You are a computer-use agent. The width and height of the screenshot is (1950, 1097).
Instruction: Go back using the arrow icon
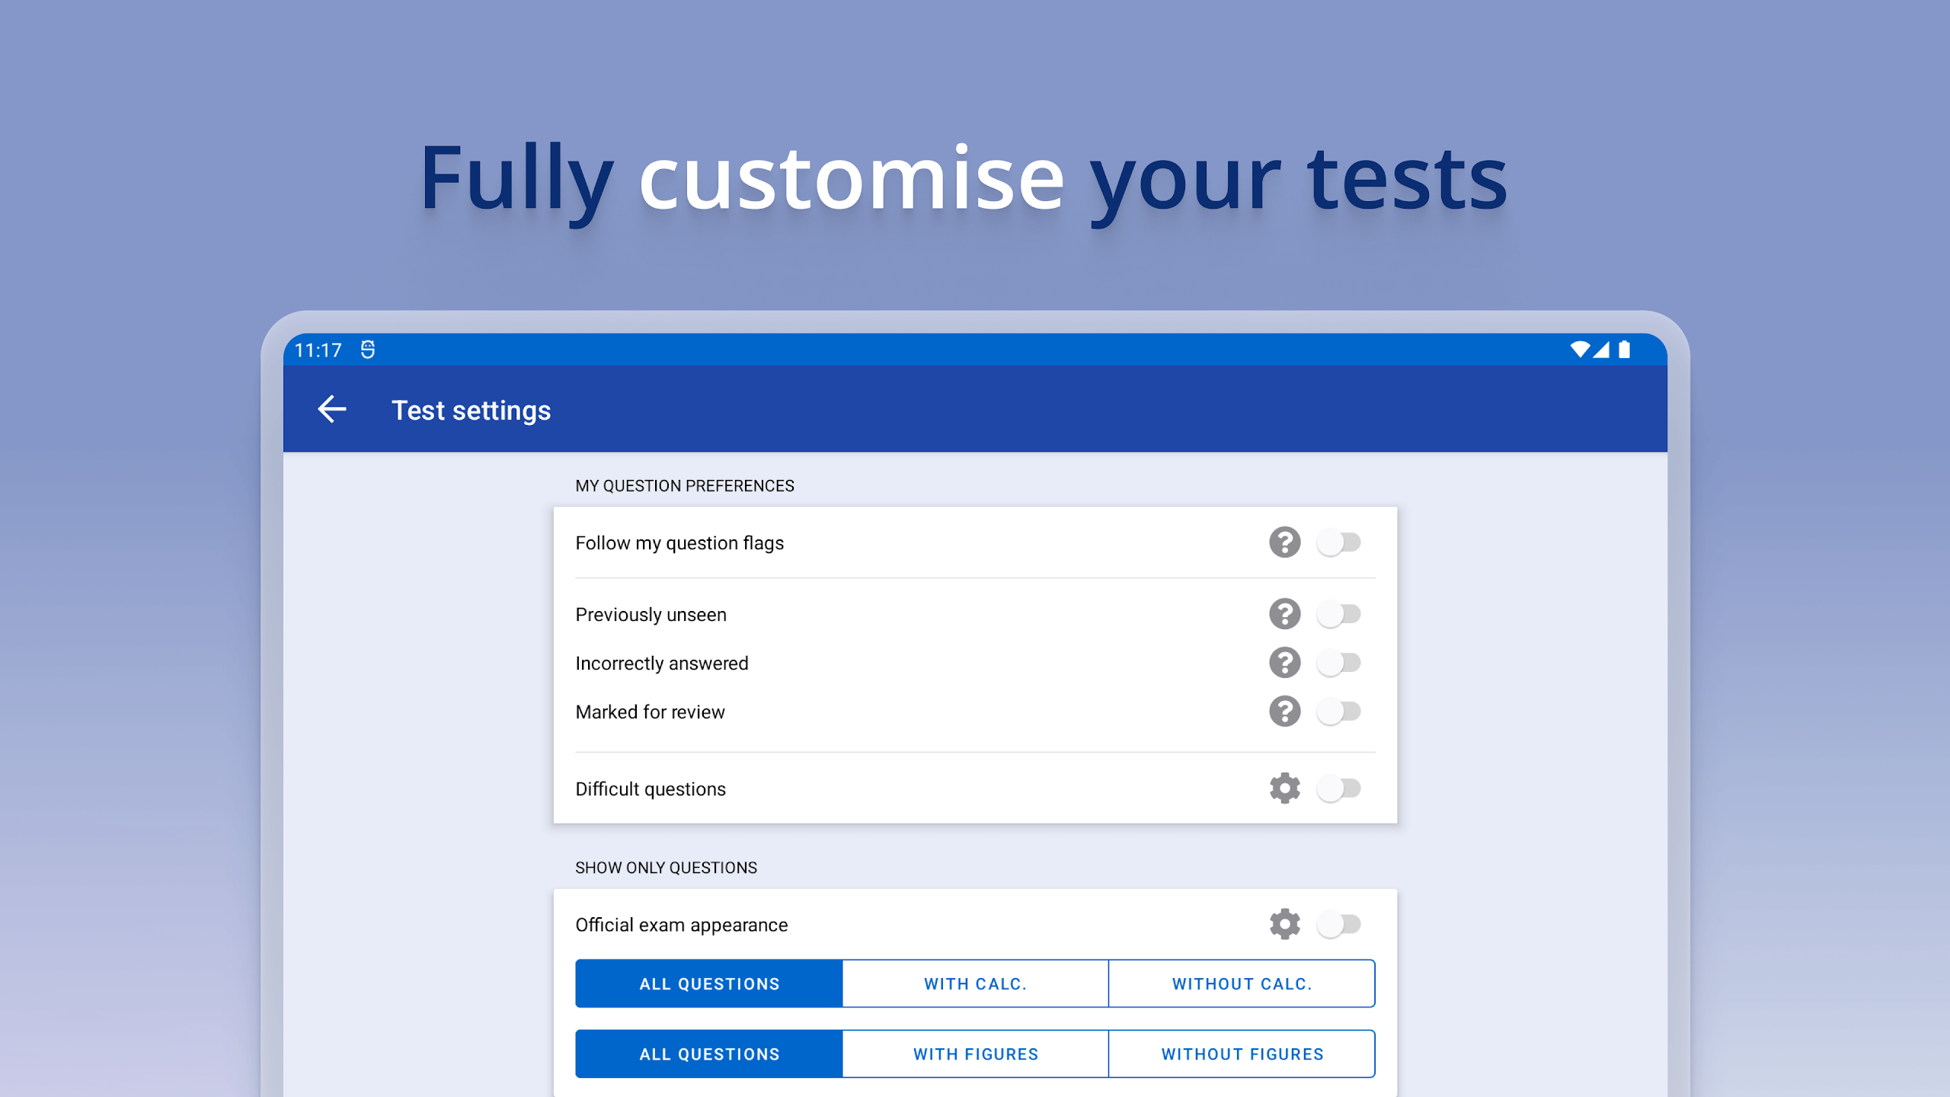pos(332,410)
